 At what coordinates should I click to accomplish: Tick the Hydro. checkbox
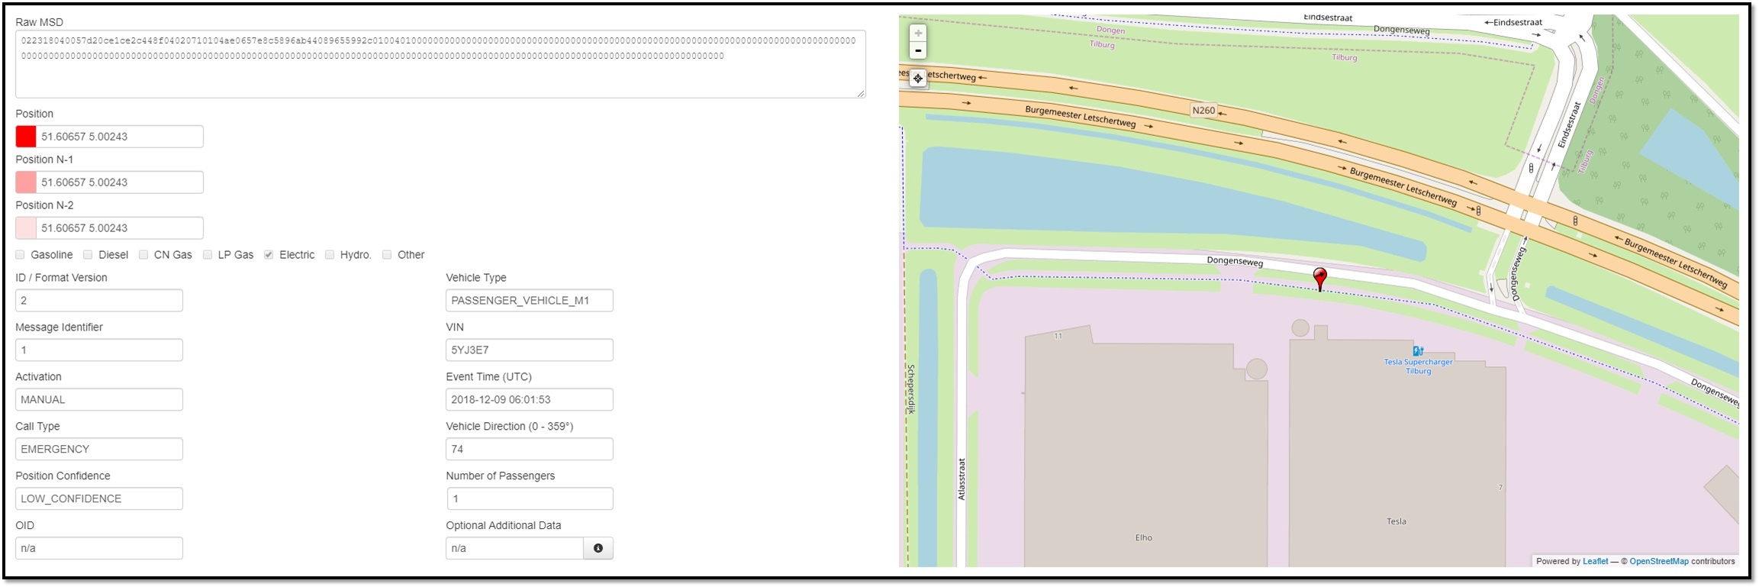[330, 255]
